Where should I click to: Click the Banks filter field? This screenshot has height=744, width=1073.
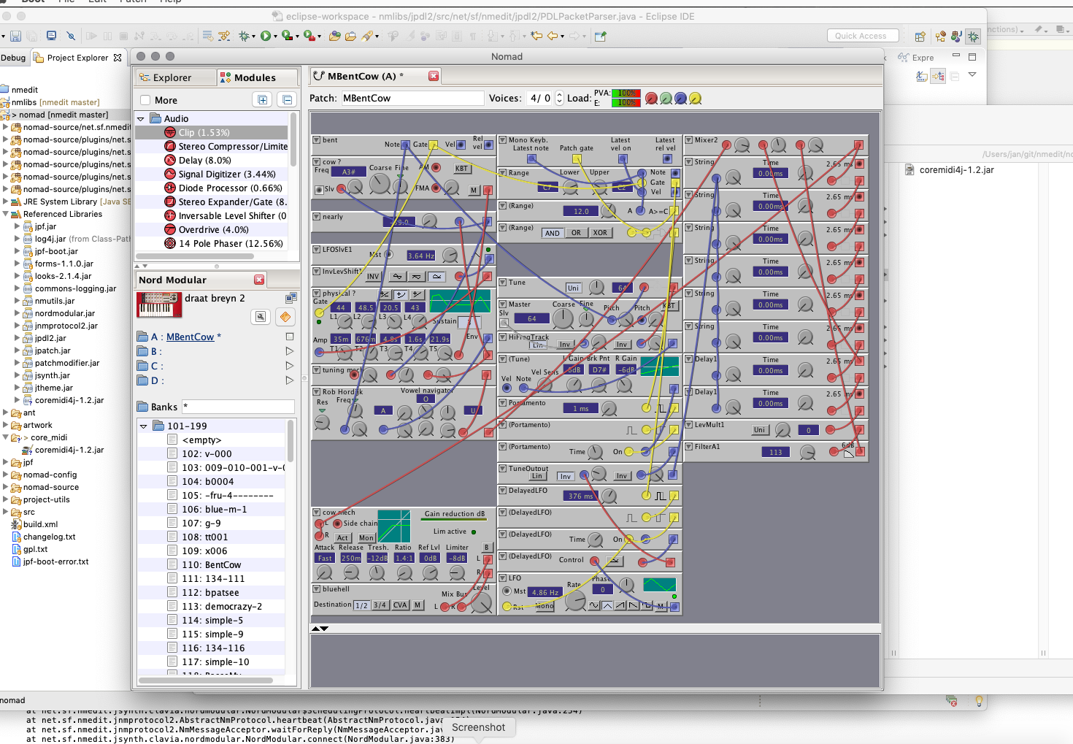tap(238, 407)
